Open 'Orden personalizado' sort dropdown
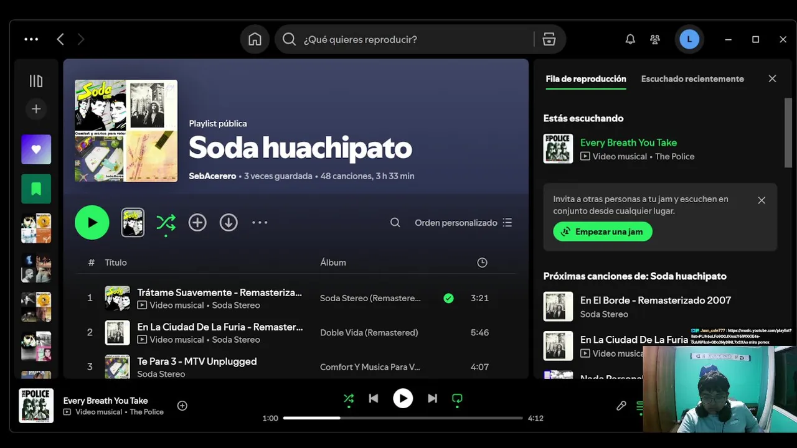 [463, 222]
